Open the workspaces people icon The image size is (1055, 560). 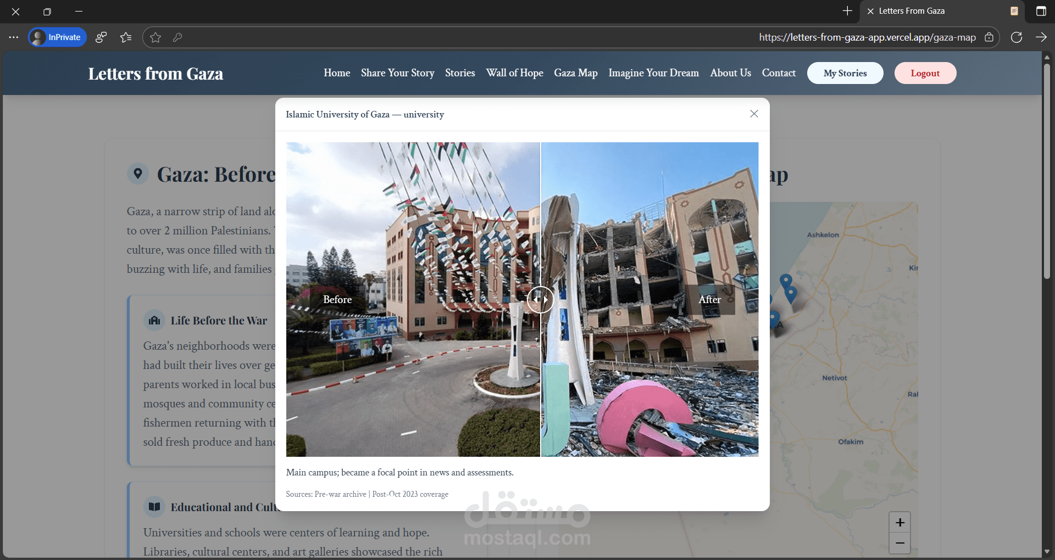(101, 37)
